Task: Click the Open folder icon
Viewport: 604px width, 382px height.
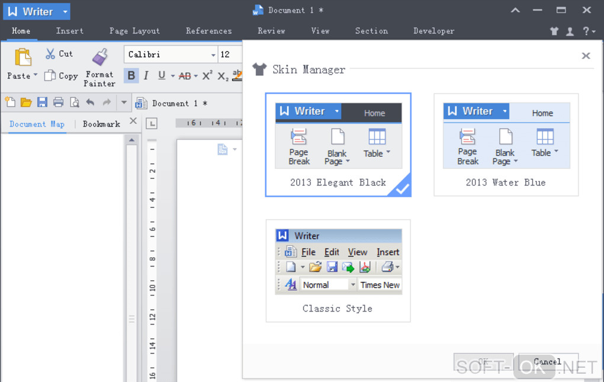Action: tap(26, 102)
